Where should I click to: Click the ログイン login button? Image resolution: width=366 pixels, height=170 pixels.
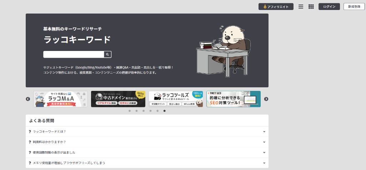point(329,6)
